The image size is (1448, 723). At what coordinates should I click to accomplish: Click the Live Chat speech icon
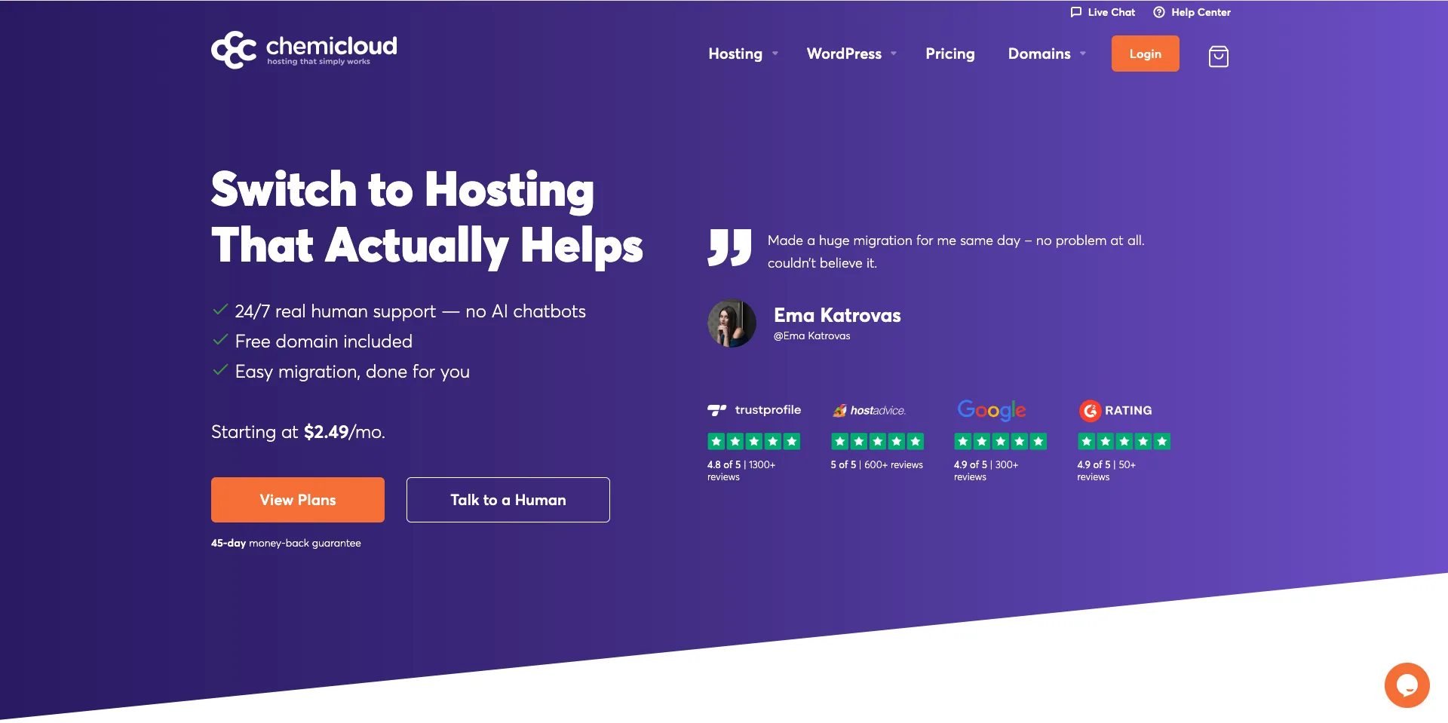point(1075,12)
